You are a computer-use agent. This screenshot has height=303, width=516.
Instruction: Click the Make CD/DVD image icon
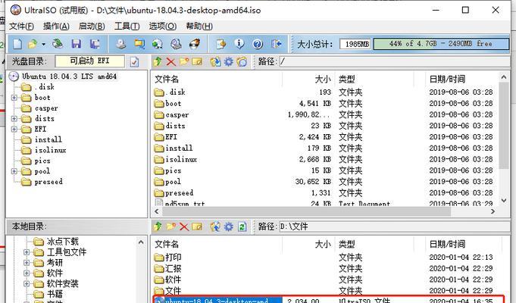click(x=120, y=44)
